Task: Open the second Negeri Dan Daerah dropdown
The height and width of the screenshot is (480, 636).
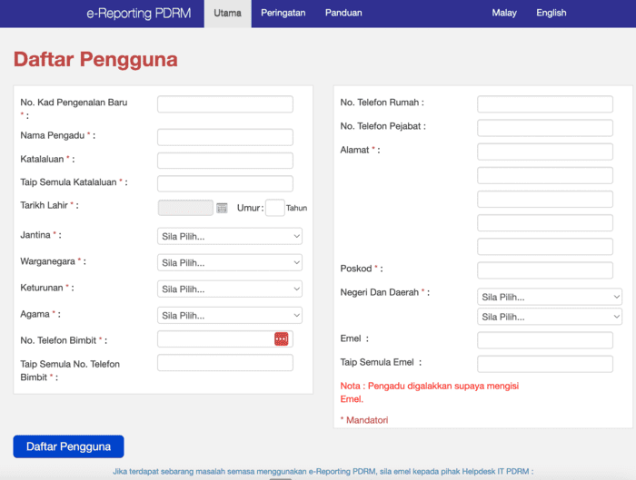Action: [x=550, y=317]
